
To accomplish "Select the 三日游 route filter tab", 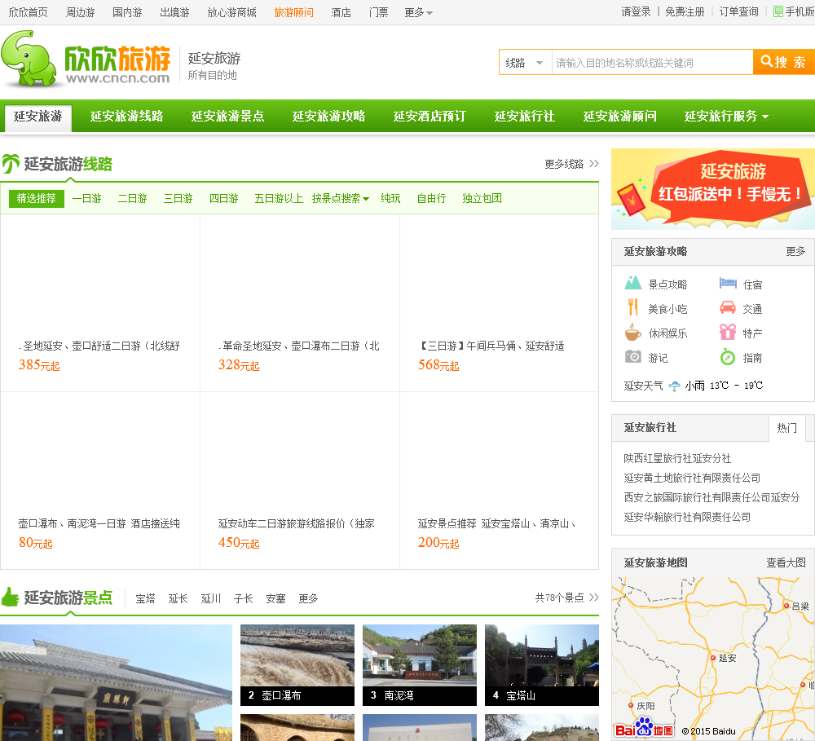I will tap(178, 198).
